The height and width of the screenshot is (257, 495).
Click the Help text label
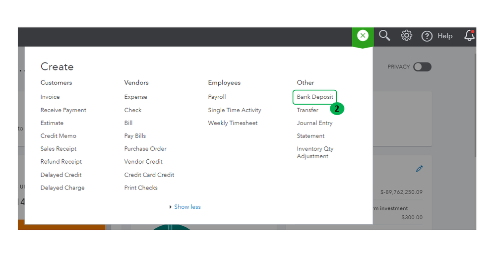click(x=445, y=36)
